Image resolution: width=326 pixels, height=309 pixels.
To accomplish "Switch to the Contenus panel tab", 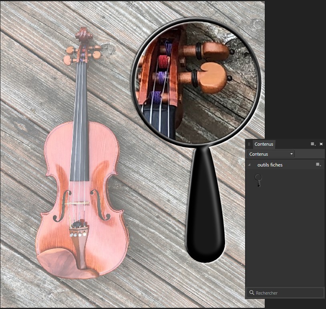I will (264, 144).
